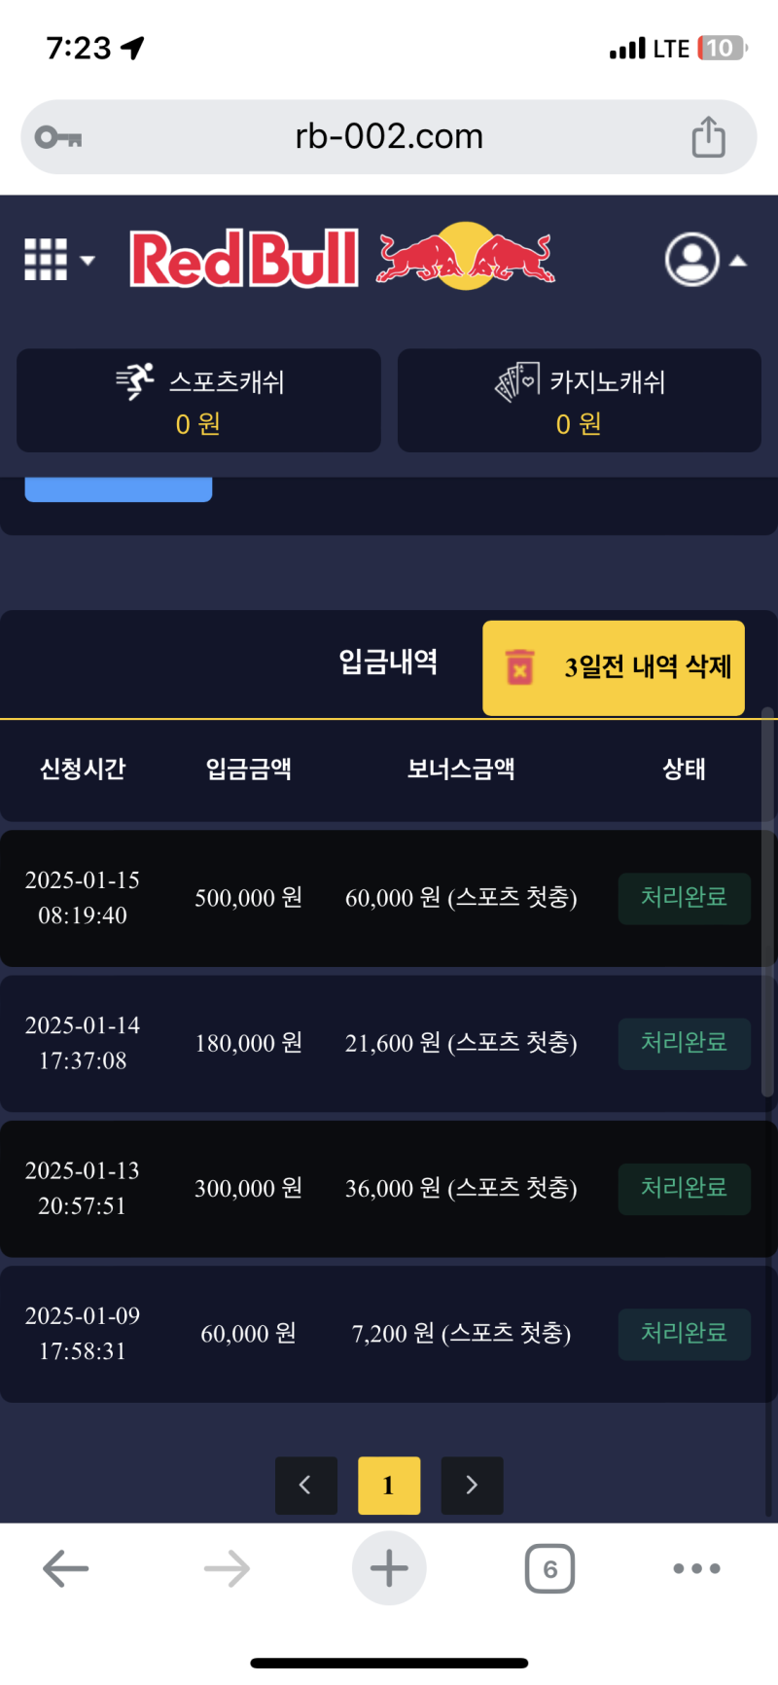Go to previous page of deposits

click(x=305, y=1485)
